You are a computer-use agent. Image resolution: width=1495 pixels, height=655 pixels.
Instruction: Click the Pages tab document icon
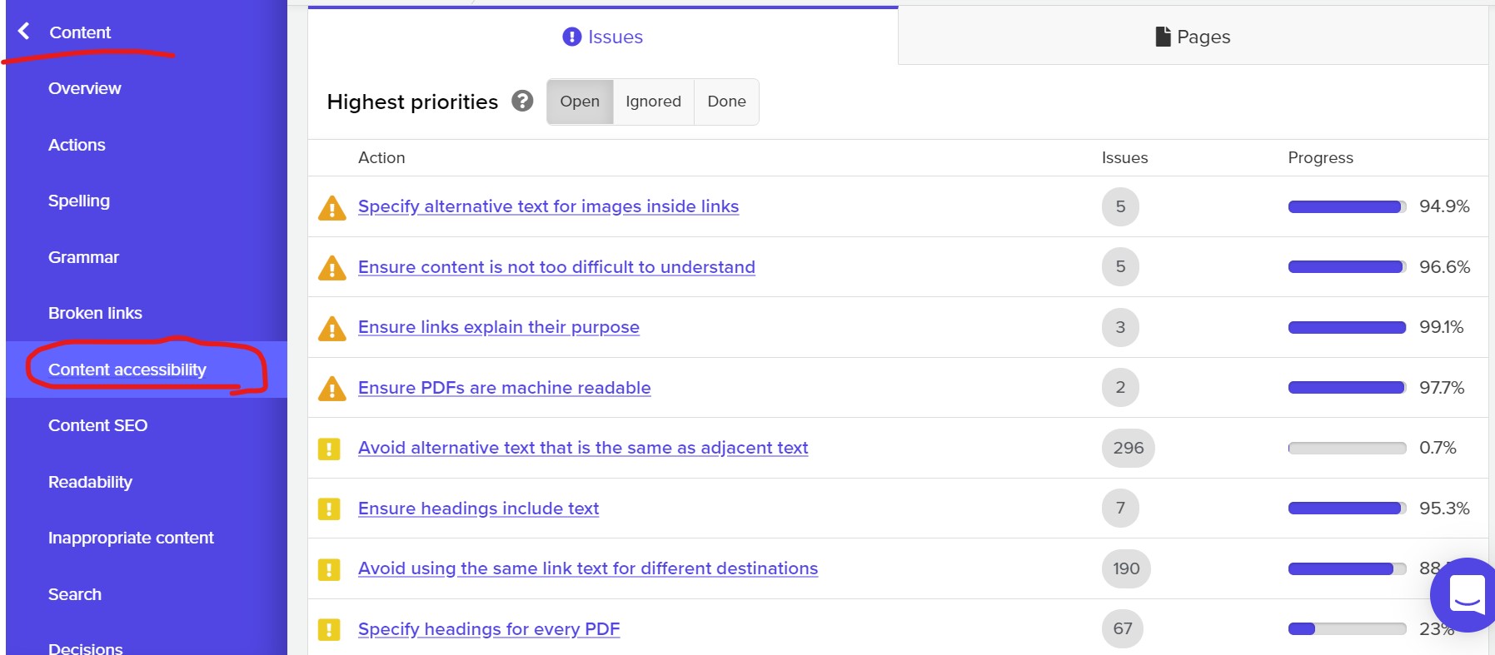(x=1163, y=37)
